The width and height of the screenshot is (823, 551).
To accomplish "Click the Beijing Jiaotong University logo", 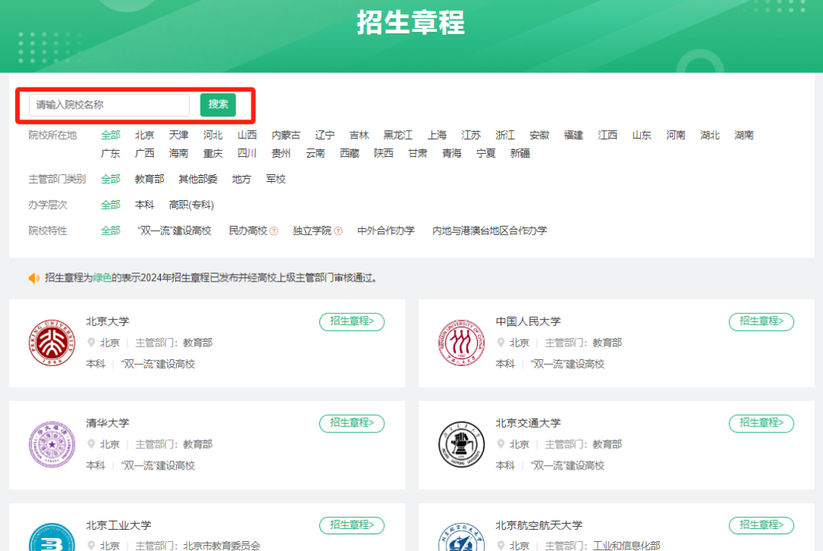I will click(x=461, y=444).
